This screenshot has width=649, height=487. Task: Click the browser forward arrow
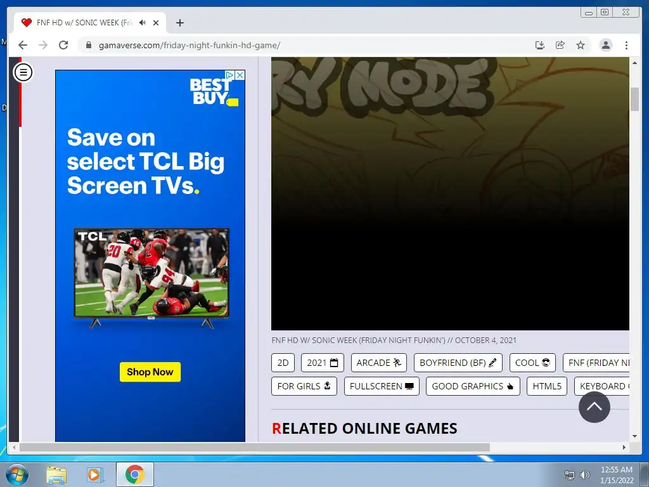pyautogui.click(x=43, y=45)
